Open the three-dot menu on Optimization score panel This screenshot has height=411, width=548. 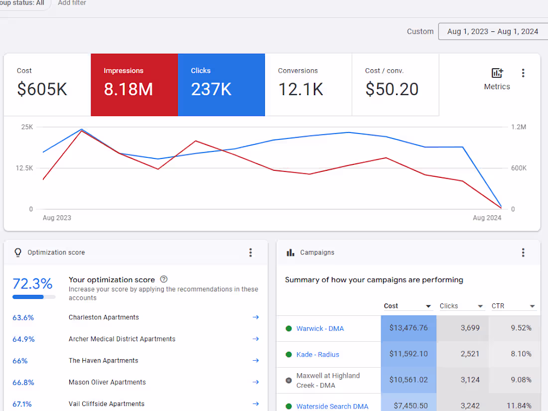tap(251, 253)
